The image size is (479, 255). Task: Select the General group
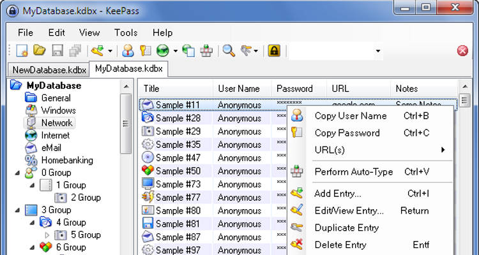click(56, 98)
